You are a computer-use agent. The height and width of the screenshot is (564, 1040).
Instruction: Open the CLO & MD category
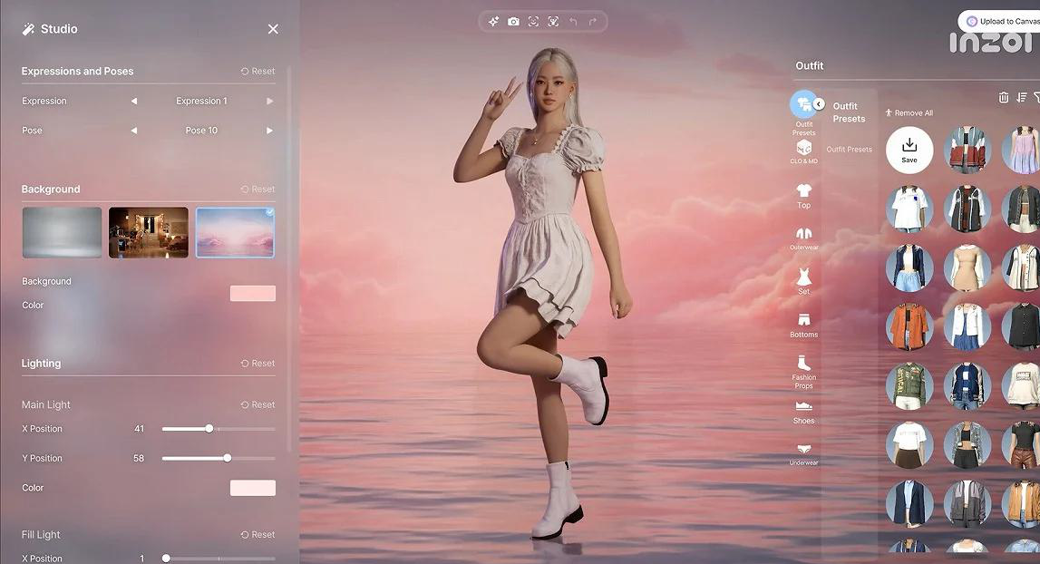click(804, 151)
